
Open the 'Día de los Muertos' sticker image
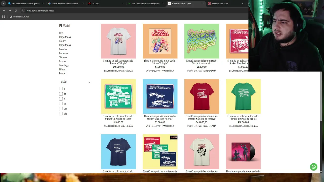[160, 96]
